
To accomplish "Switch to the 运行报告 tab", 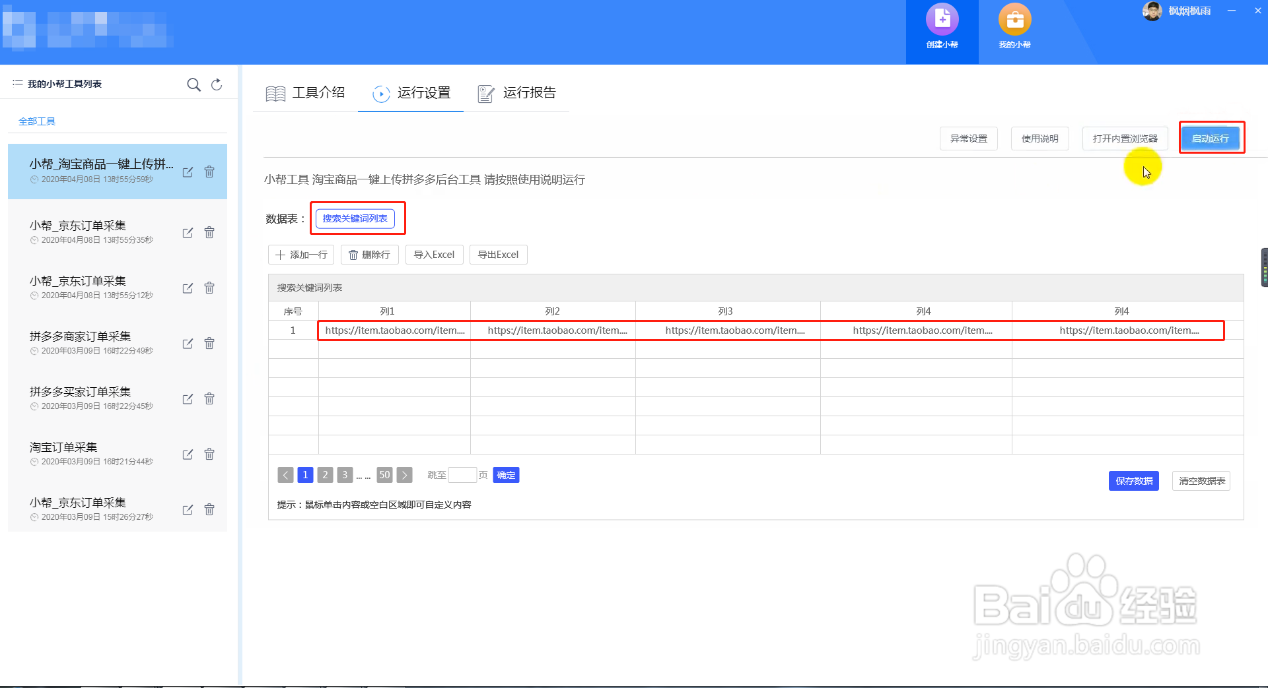I will pyautogui.click(x=516, y=93).
